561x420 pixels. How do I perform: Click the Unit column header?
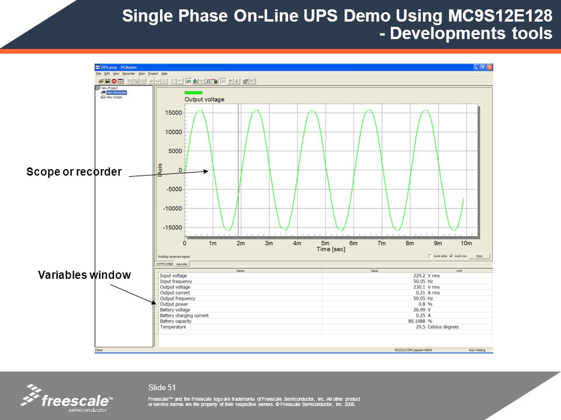[x=459, y=271]
